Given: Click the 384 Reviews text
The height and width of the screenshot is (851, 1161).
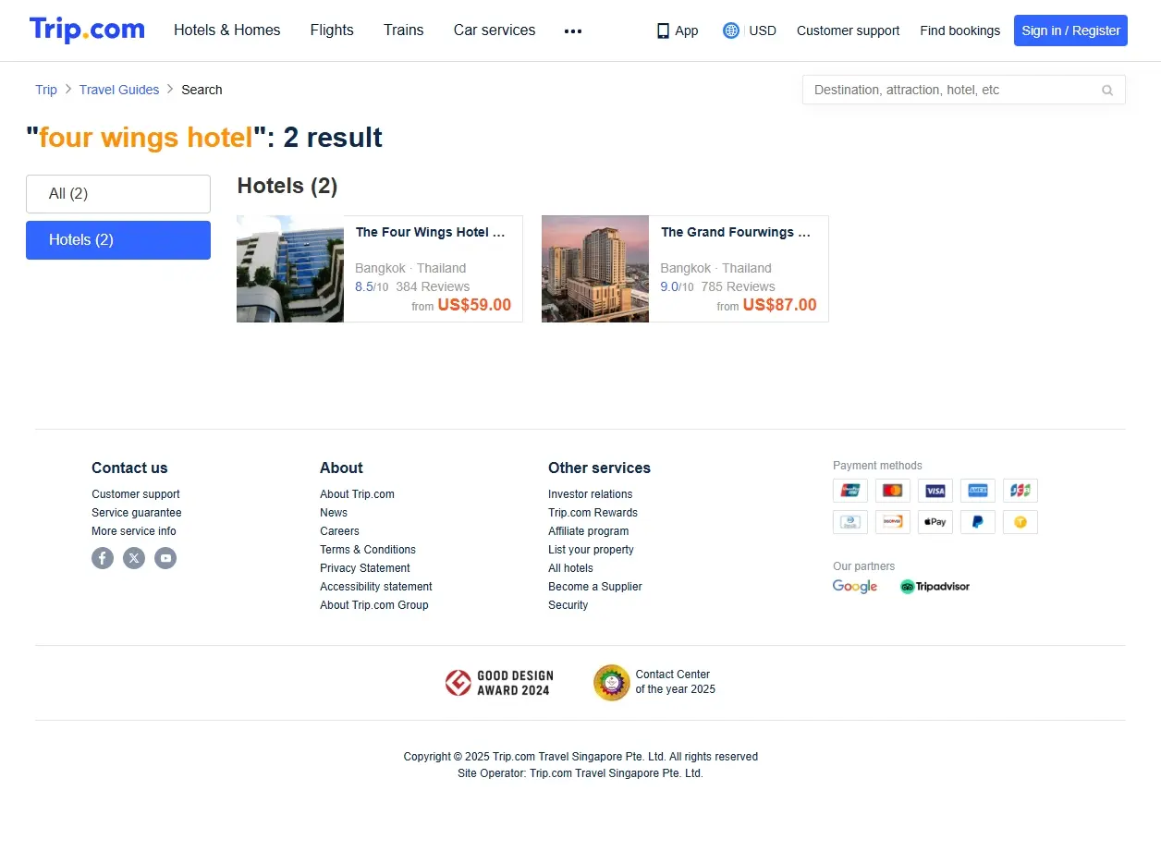Looking at the screenshot, I should (433, 286).
